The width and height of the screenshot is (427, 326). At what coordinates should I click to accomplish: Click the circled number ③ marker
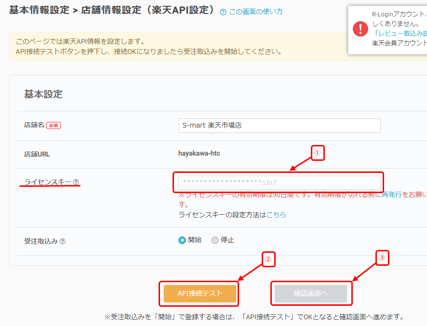(x=382, y=258)
